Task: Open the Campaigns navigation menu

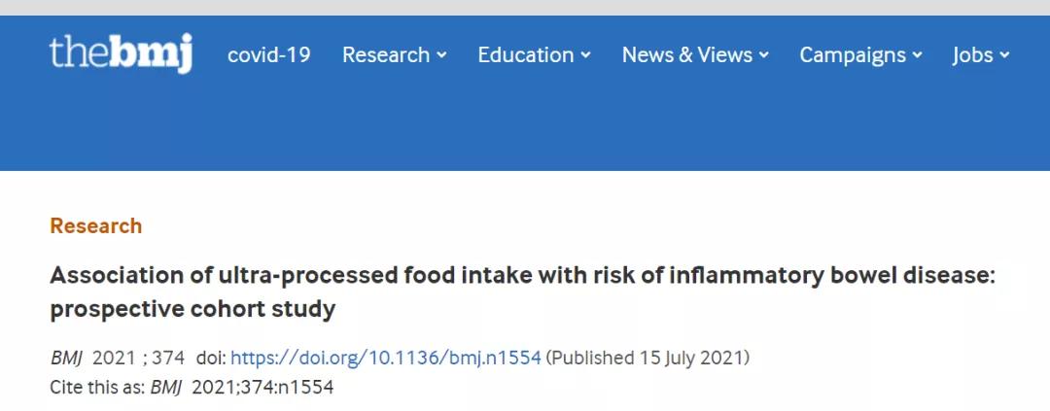Action: click(853, 54)
